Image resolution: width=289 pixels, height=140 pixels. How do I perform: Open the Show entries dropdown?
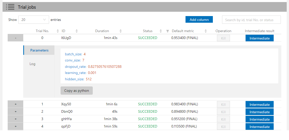(x=33, y=20)
